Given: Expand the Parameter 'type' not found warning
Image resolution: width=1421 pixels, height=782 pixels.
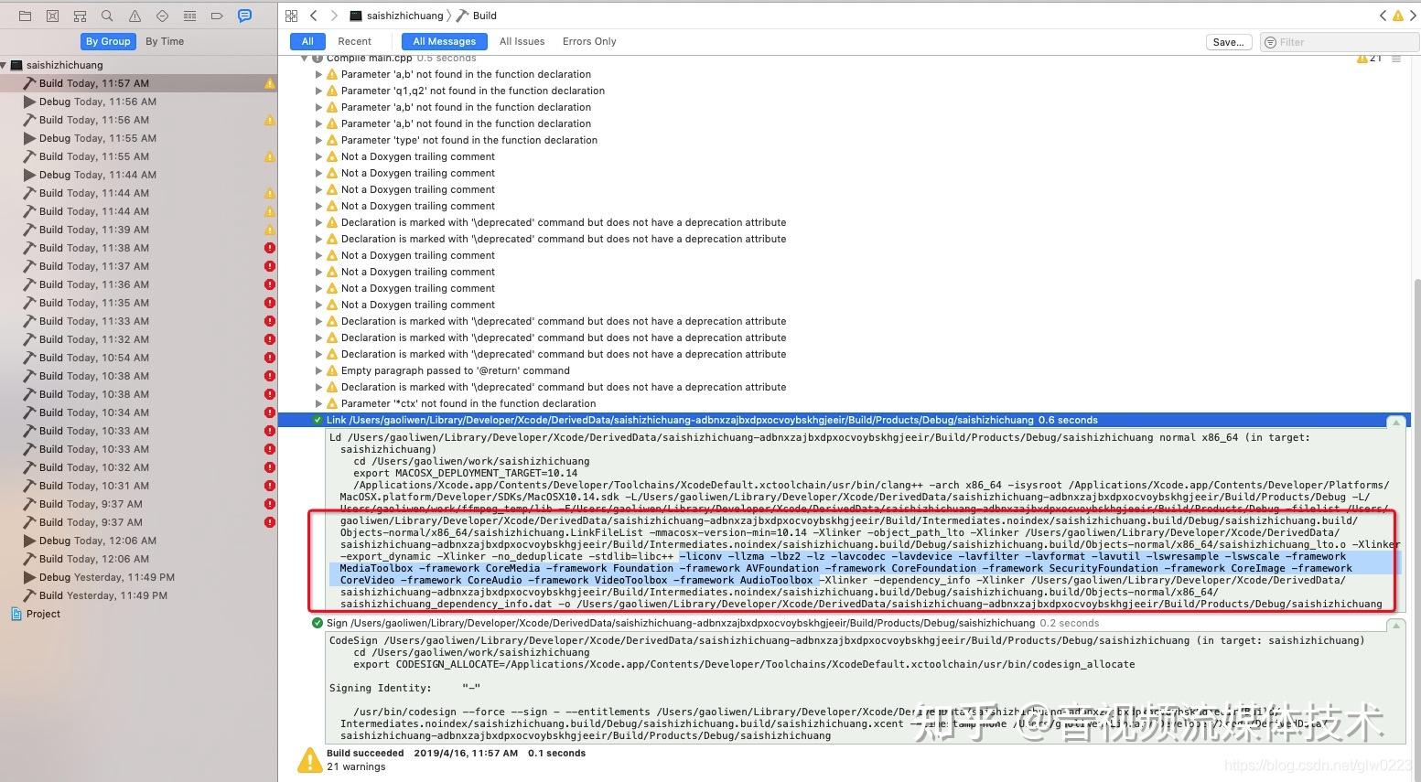Looking at the screenshot, I should (319, 140).
